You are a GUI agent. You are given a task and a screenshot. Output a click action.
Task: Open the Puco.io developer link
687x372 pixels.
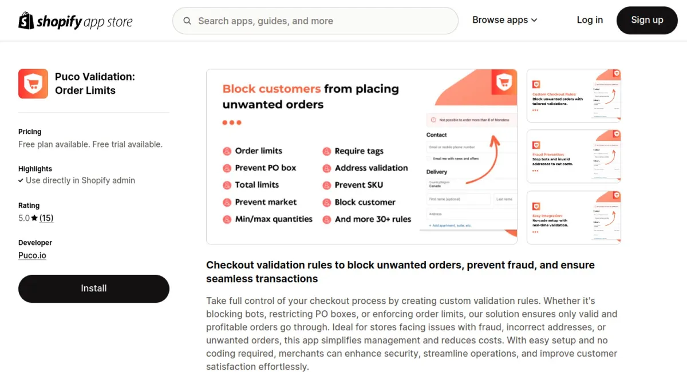(x=32, y=255)
